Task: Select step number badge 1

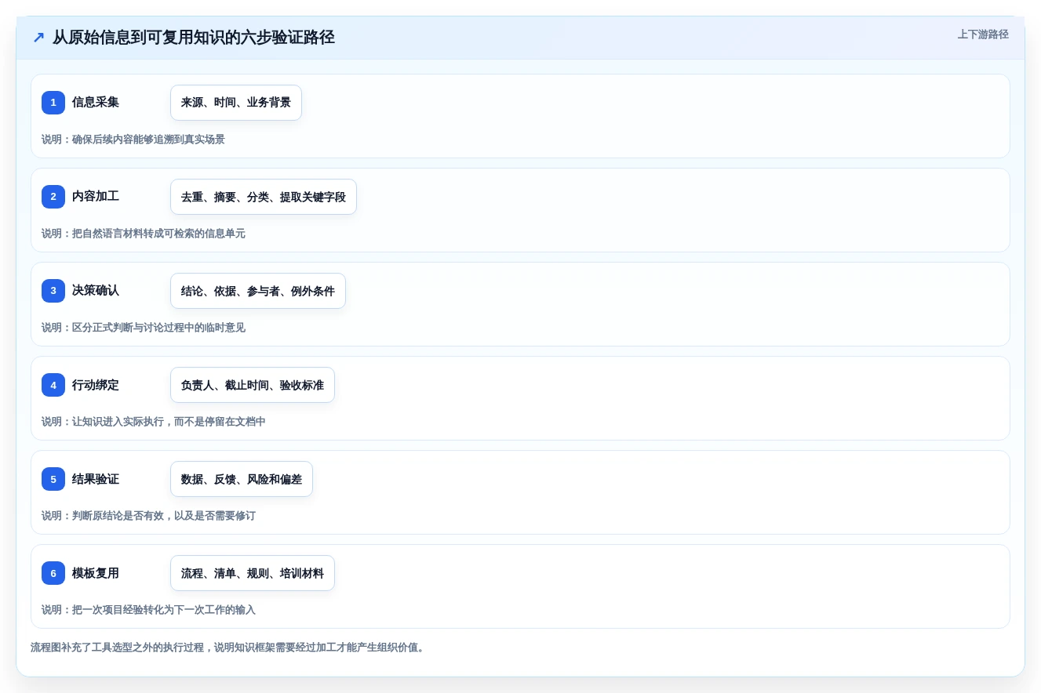Action: (53, 103)
